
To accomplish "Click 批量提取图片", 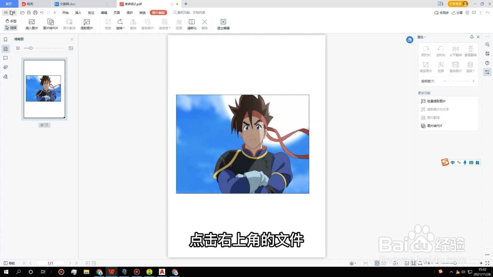I will pyautogui.click(x=433, y=101).
